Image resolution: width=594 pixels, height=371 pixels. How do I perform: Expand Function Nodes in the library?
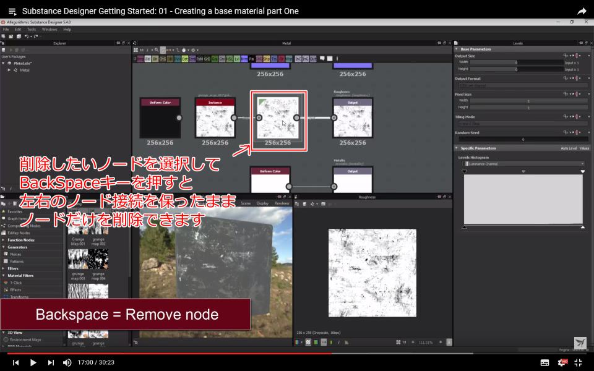4,240
